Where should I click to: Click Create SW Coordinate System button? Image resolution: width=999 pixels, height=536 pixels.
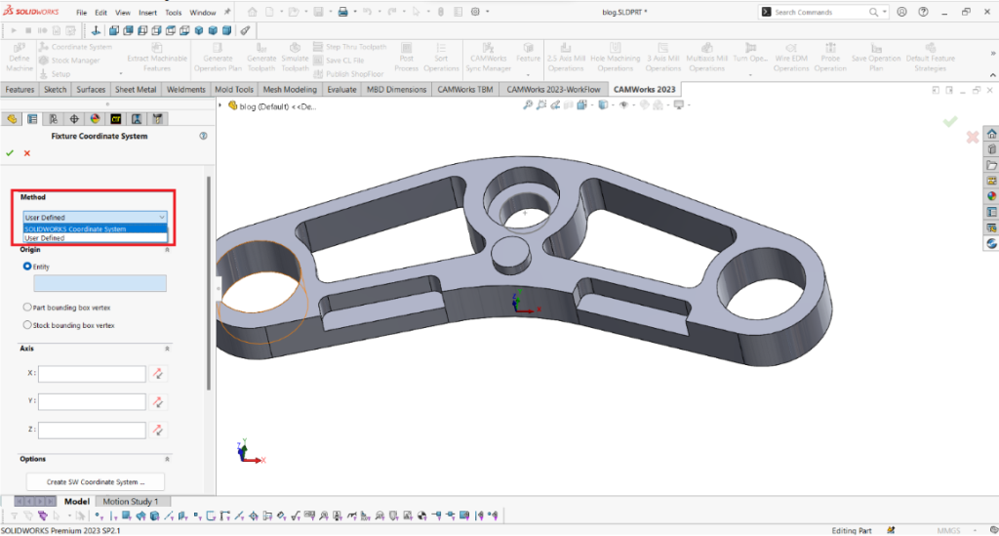click(95, 481)
